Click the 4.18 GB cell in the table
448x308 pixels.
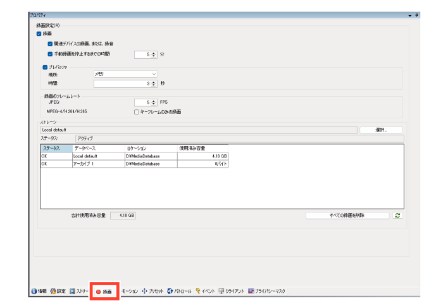(x=202, y=156)
